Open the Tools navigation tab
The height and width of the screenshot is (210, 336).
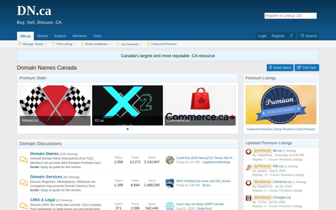pos(97,36)
